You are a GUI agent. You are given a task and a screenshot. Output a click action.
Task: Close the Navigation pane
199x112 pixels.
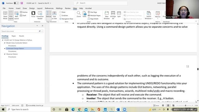point(43,26)
